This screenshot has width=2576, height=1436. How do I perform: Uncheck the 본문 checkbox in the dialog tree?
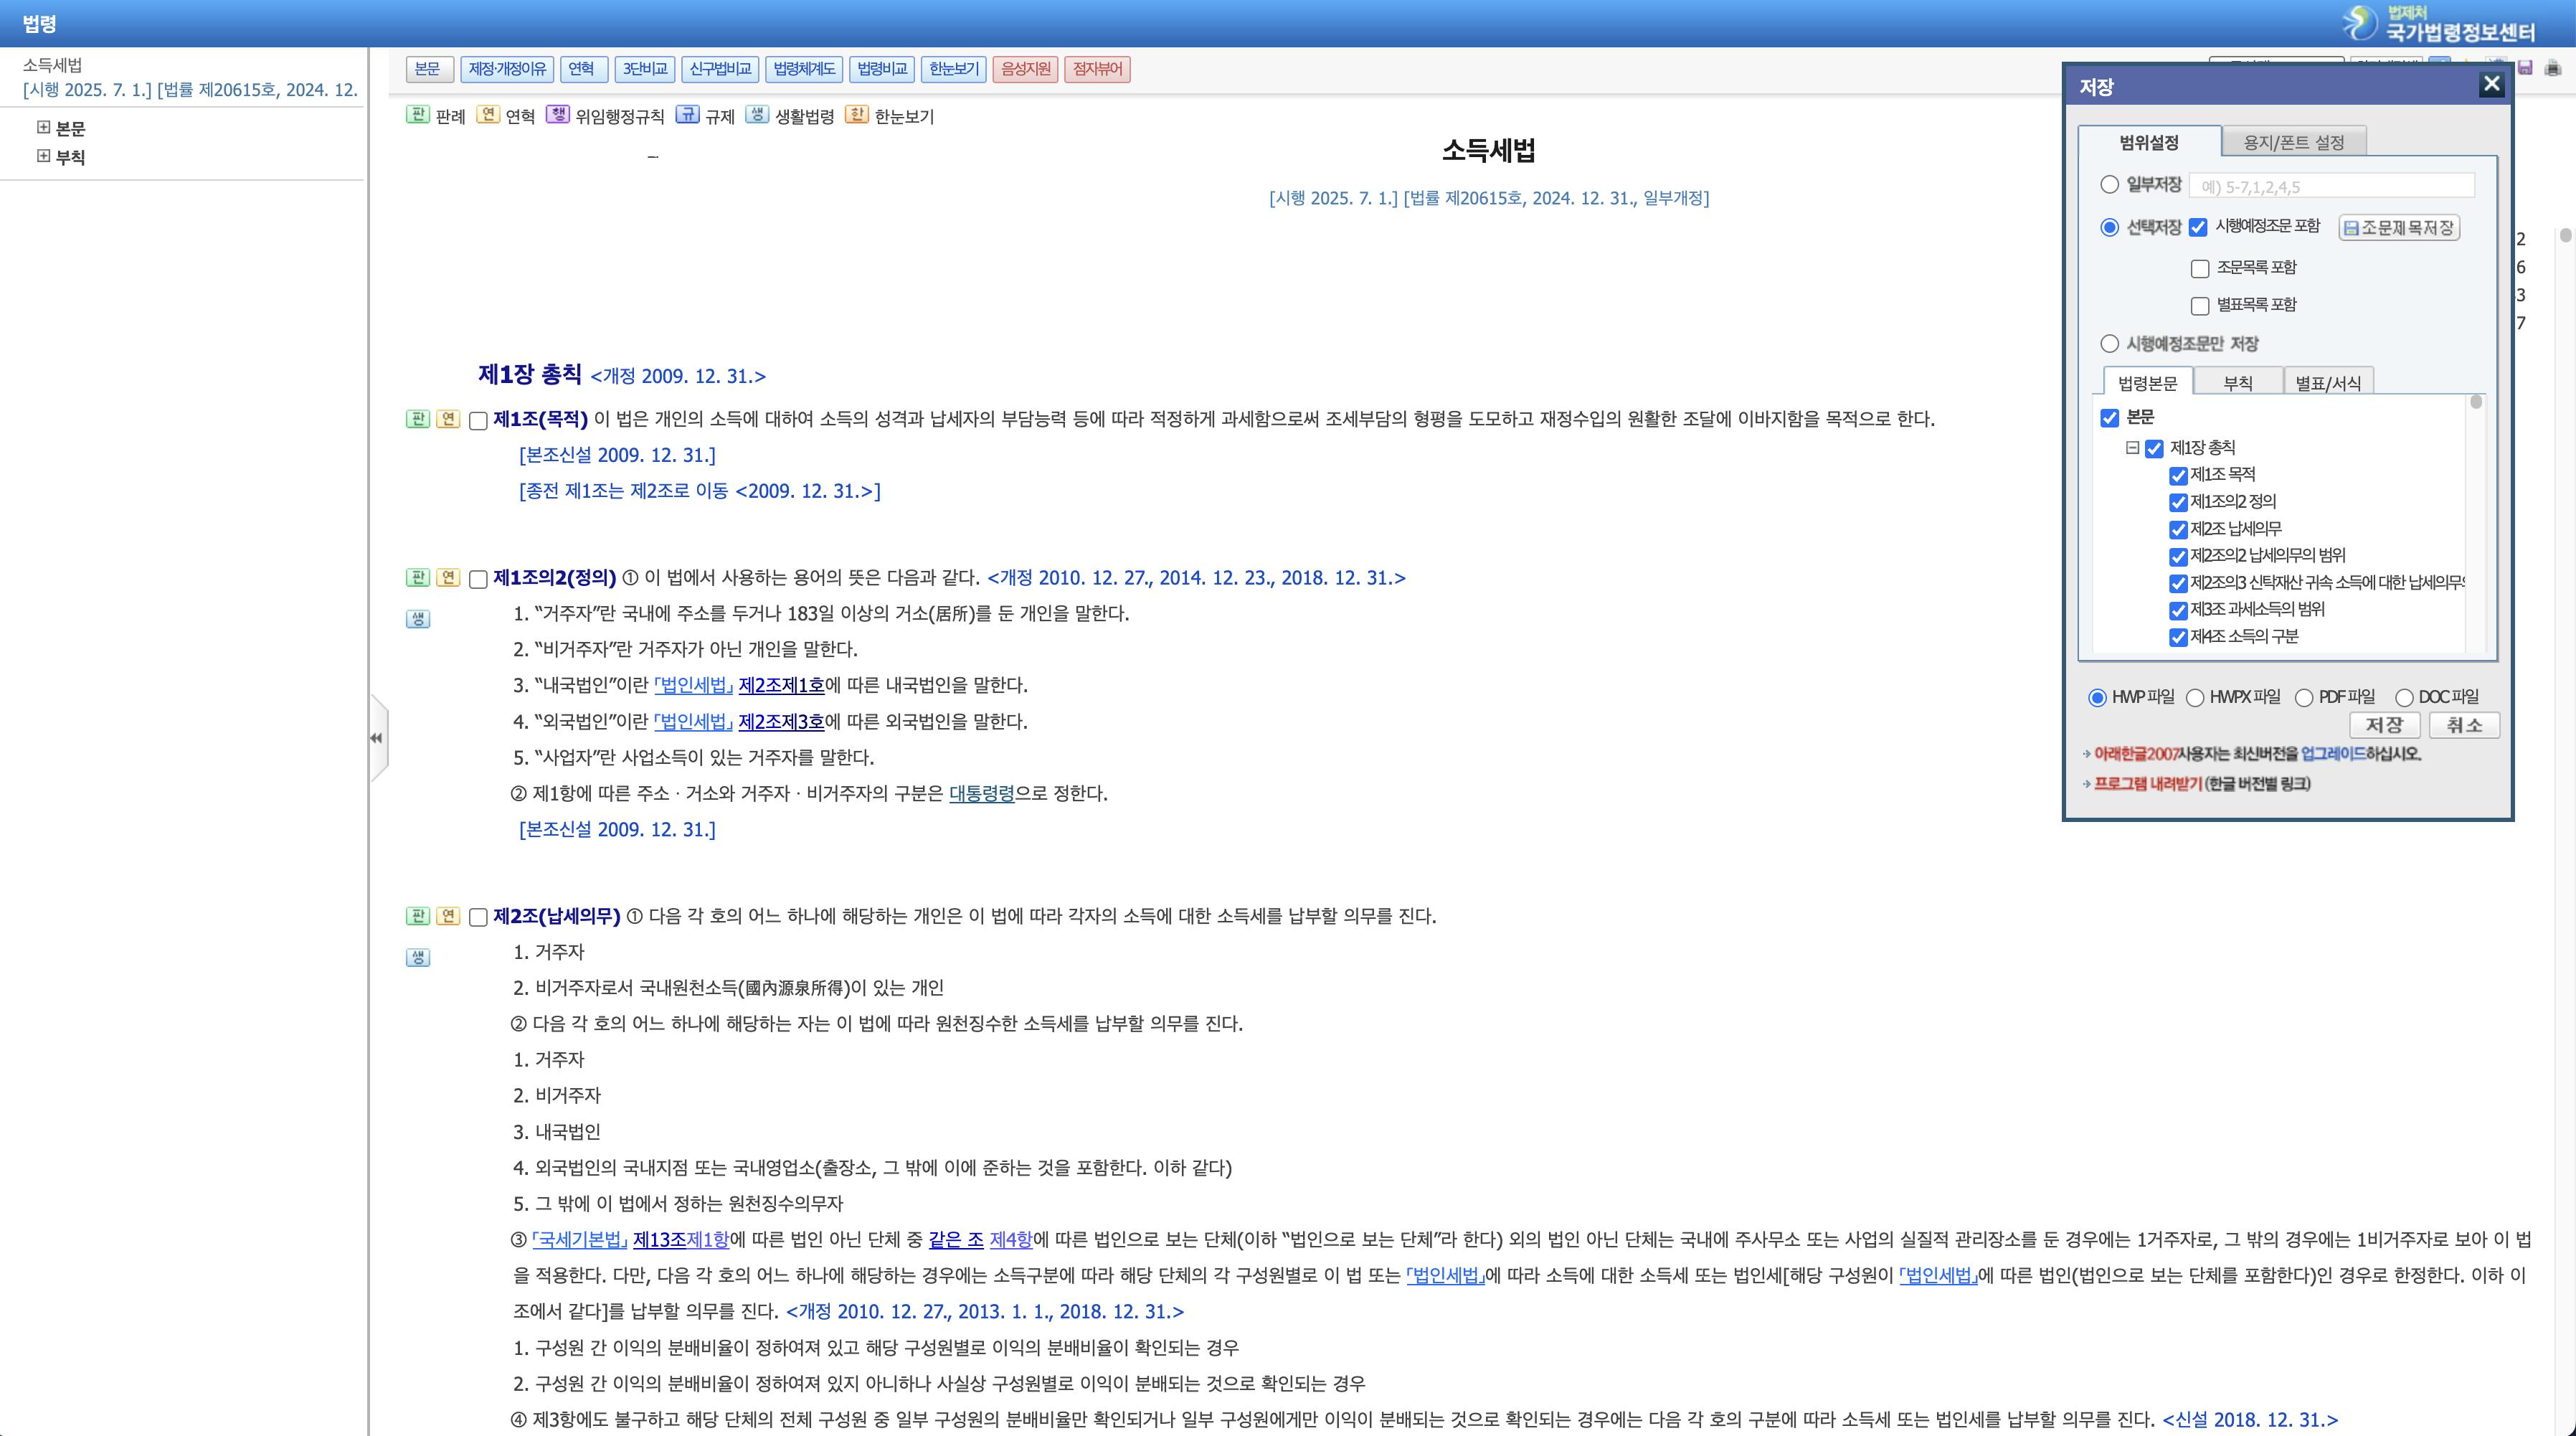(2110, 418)
